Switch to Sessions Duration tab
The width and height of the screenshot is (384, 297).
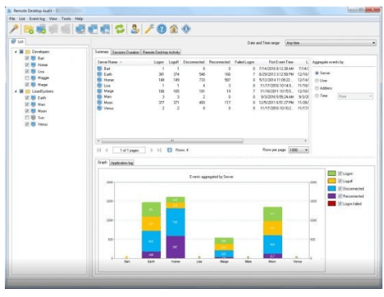click(x=126, y=52)
